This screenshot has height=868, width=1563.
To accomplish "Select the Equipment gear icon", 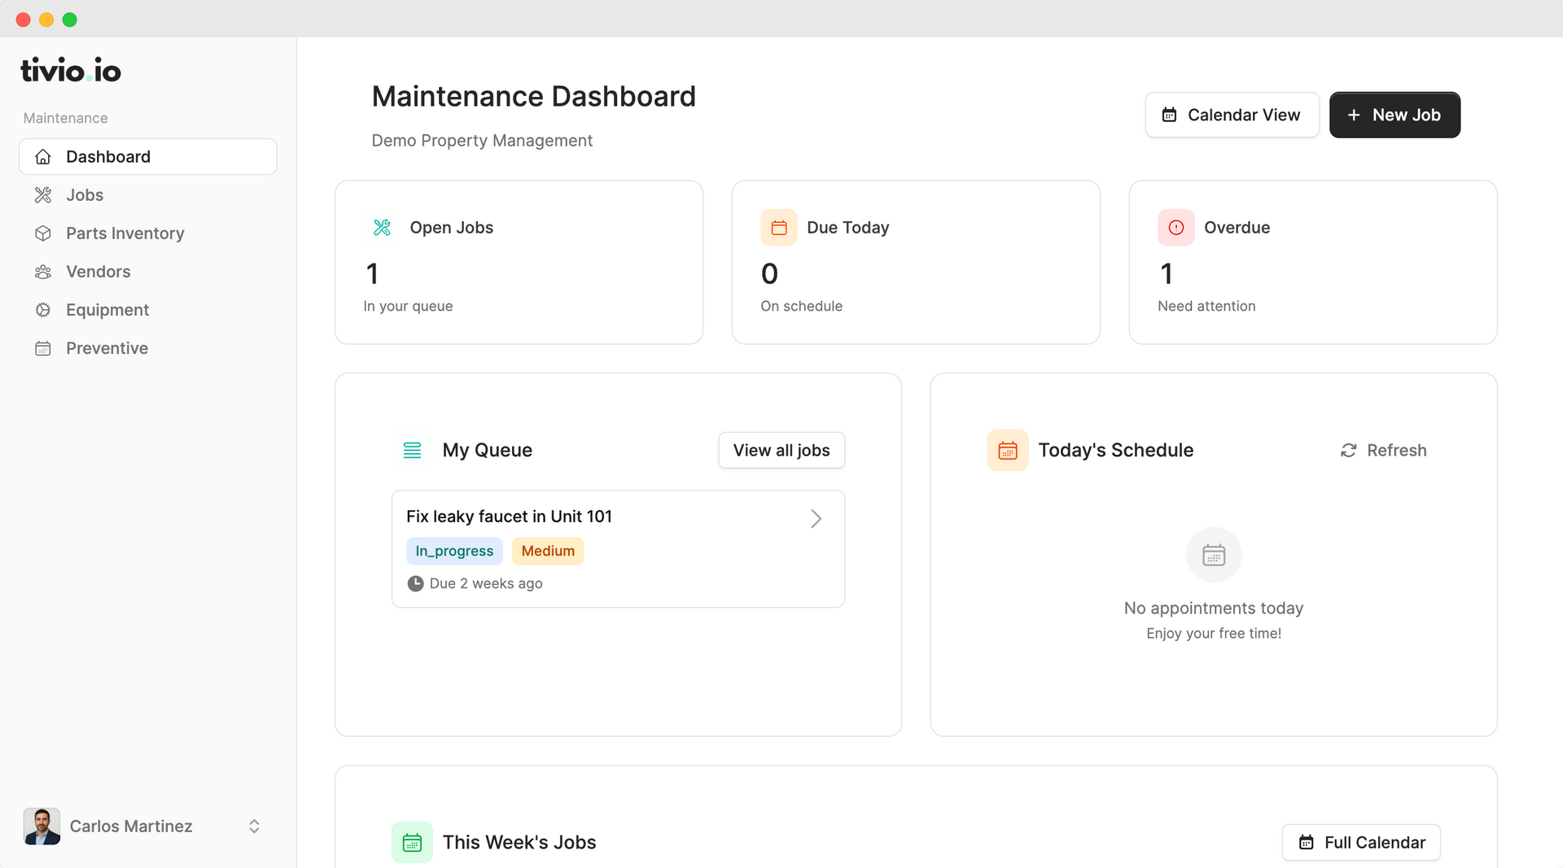I will tap(42, 309).
